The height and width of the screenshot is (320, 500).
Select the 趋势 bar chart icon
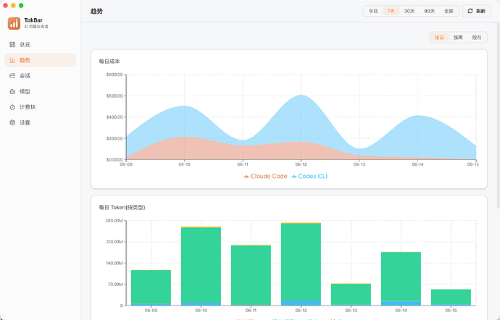click(x=12, y=60)
